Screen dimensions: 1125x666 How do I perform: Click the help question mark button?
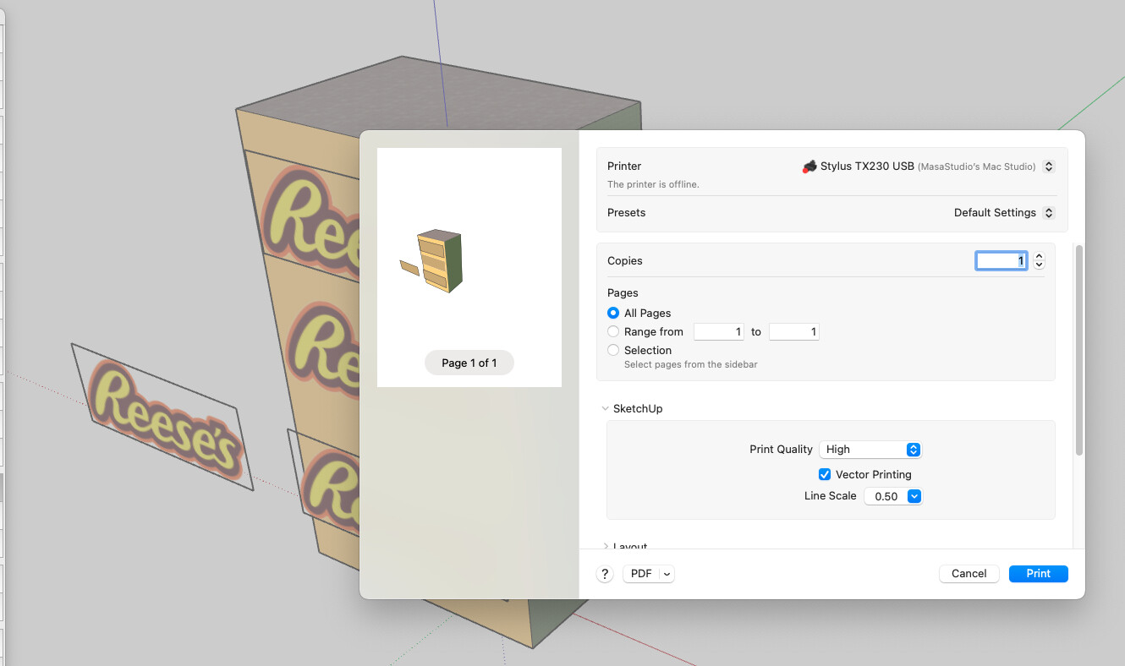[605, 574]
